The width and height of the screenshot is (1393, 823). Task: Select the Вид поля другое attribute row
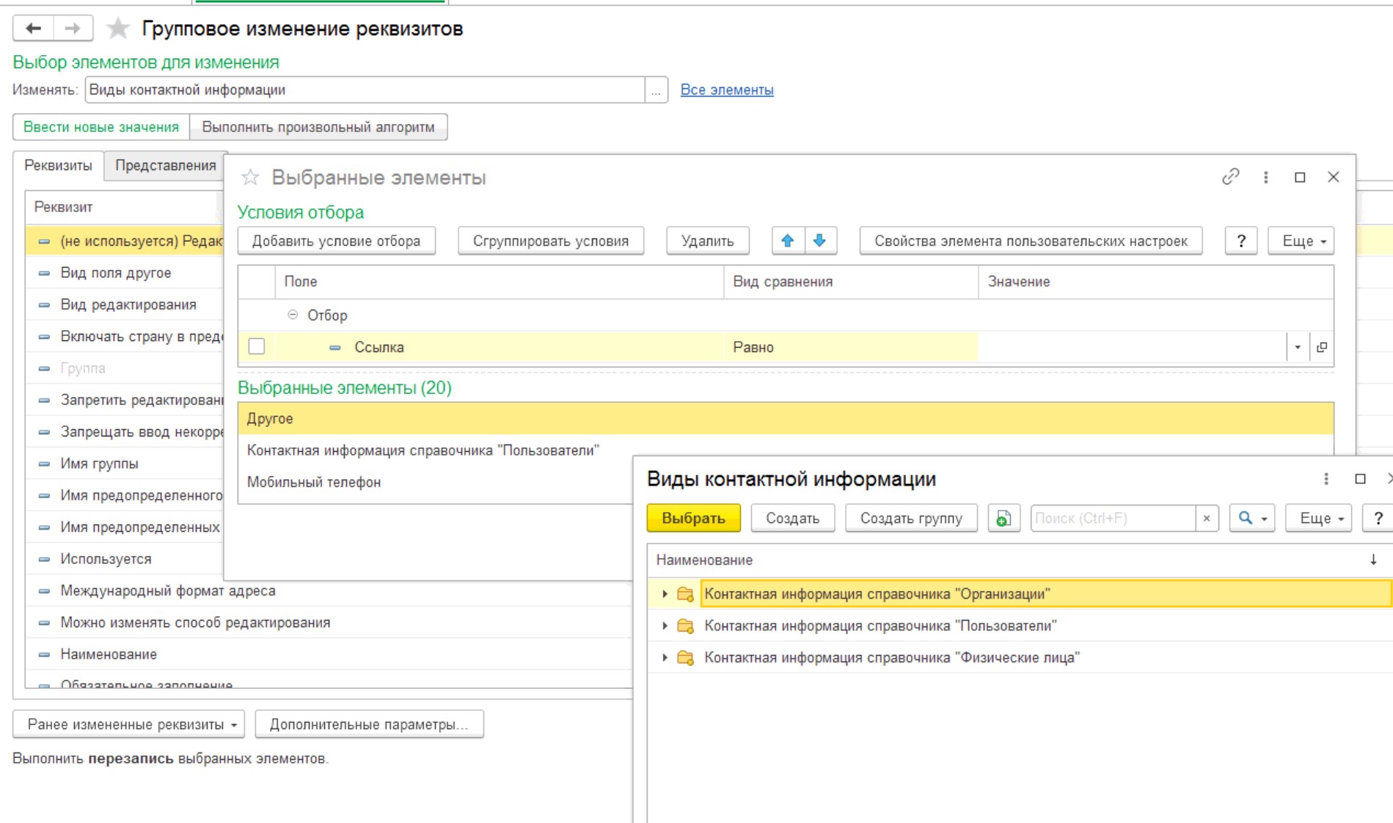coord(125,273)
